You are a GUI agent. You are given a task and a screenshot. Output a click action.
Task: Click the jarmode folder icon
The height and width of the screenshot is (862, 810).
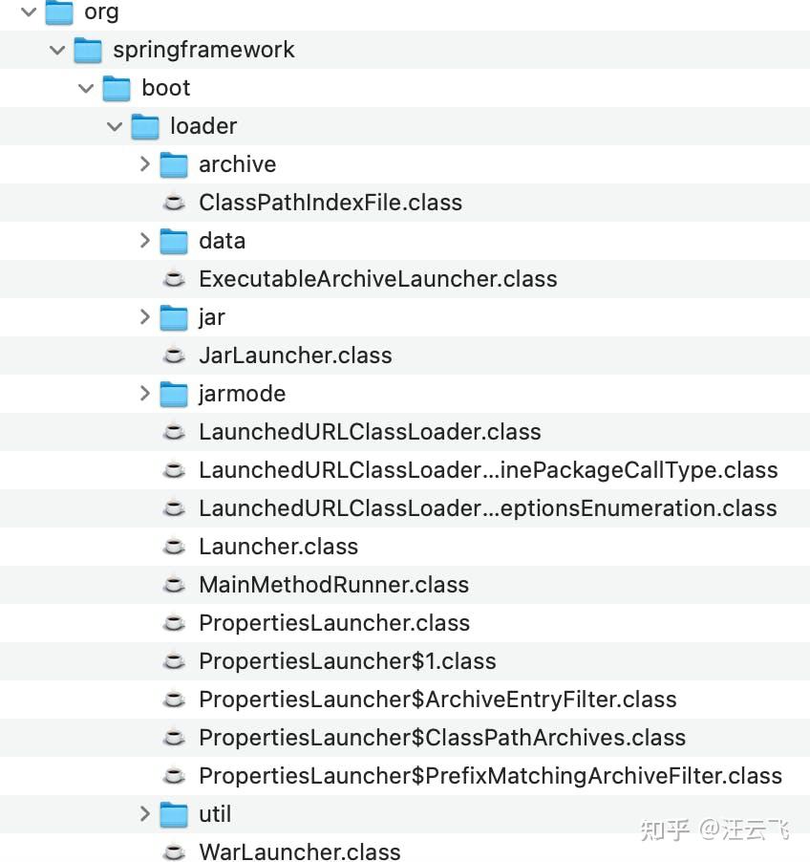[x=174, y=394]
